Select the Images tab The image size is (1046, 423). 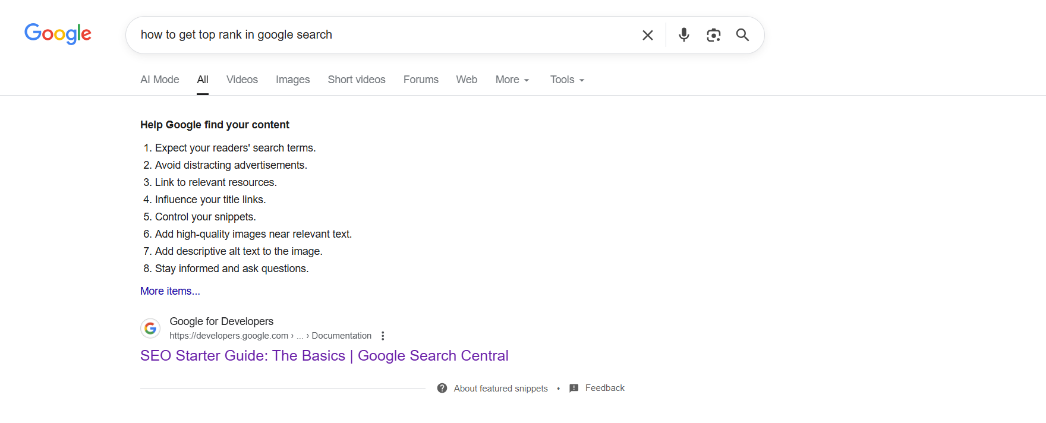[x=292, y=80]
